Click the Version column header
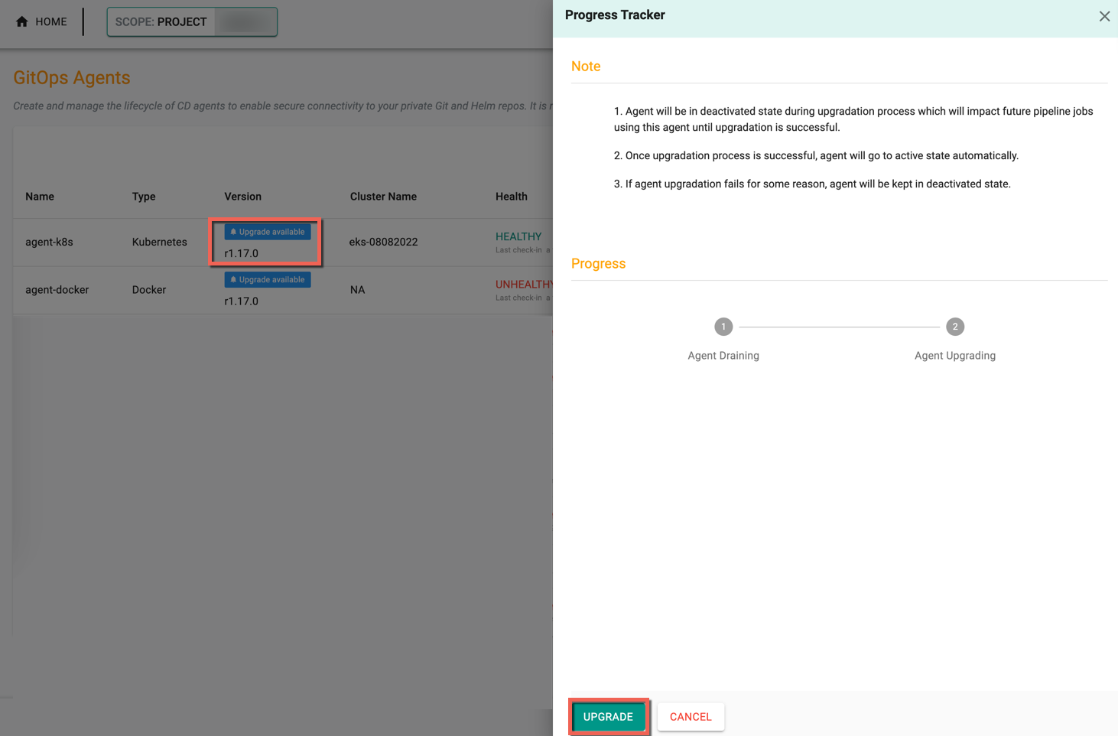The width and height of the screenshot is (1118, 736). pyautogui.click(x=243, y=197)
